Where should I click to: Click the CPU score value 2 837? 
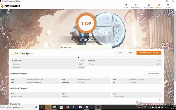[x=158, y=60]
